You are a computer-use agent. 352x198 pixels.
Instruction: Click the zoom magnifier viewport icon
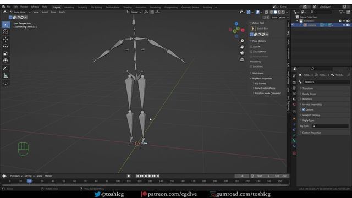(x=242, y=41)
